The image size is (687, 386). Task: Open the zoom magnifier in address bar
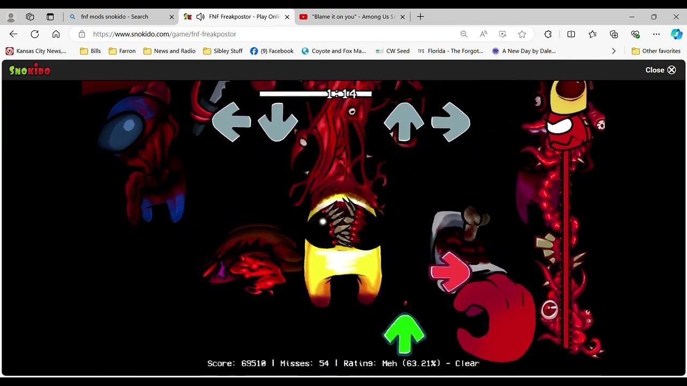coord(464,34)
